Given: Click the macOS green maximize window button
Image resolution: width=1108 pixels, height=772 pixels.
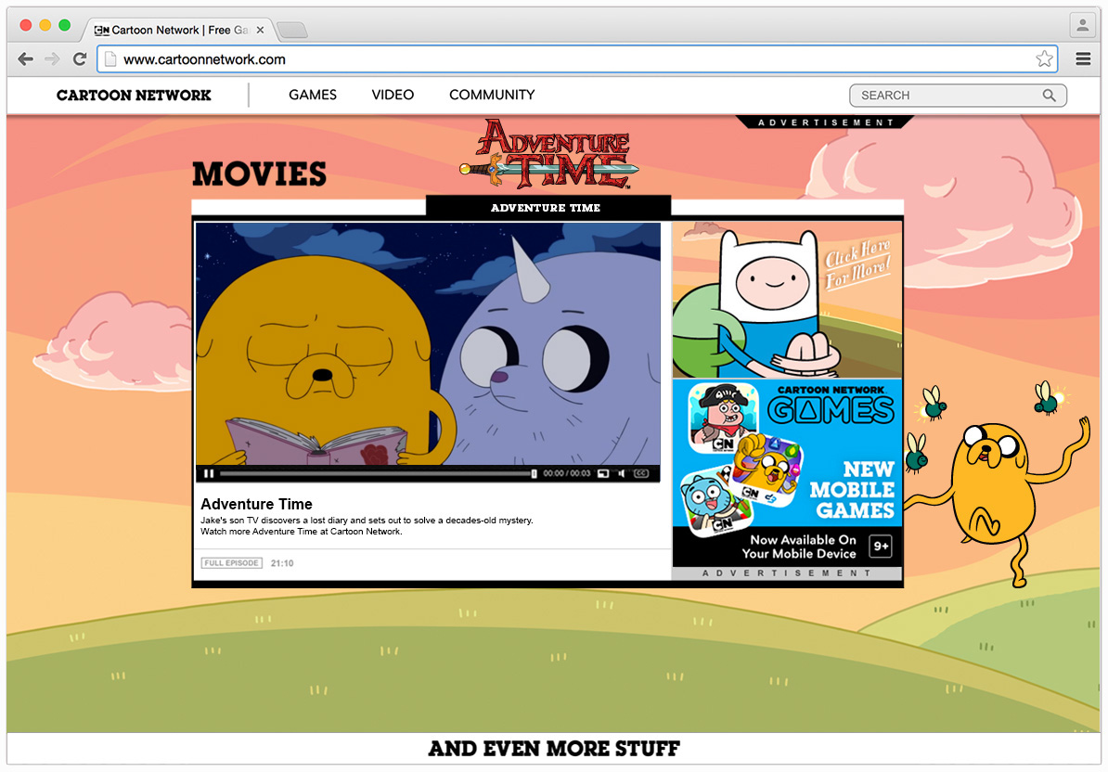Looking at the screenshot, I should click(x=64, y=25).
